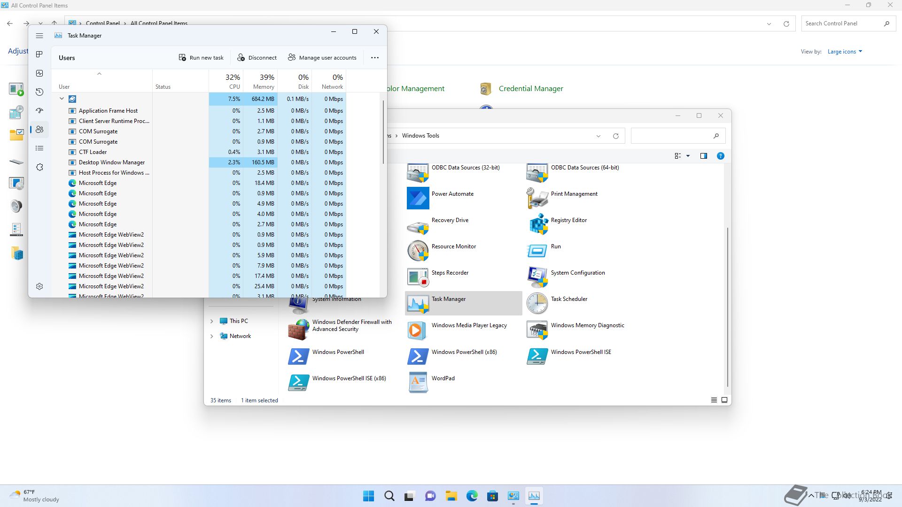Image resolution: width=902 pixels, height=507 pixels.
Task: Open Windows Start button on taskbar
Action: pos(369,496)
